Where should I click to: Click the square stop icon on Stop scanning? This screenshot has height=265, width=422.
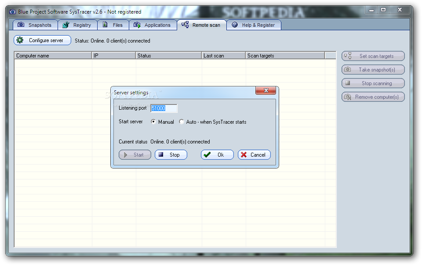point(347,83)
